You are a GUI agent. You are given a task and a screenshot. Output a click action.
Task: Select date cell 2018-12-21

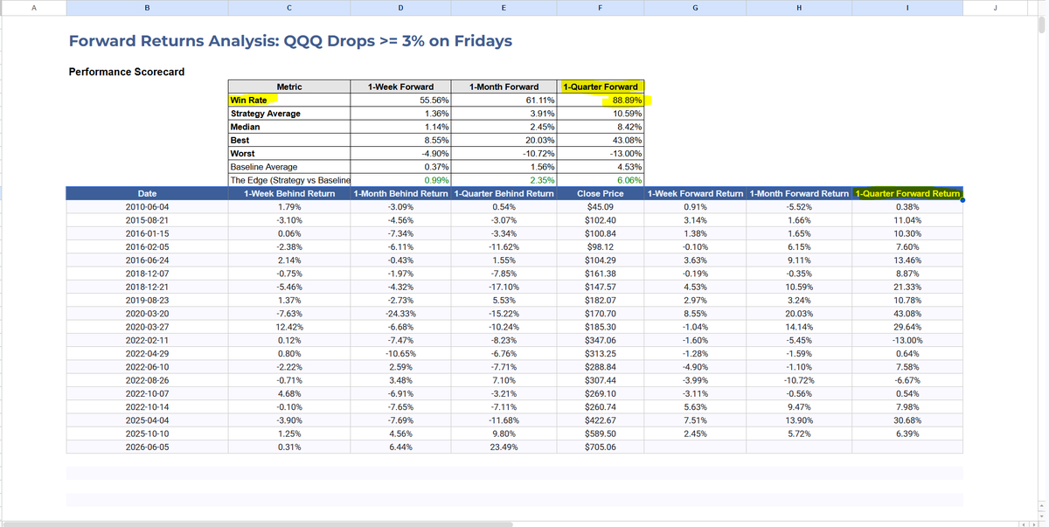point(147,287)
